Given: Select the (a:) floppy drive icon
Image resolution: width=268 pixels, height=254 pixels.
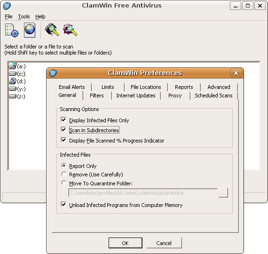Looking at the screenshot, I should pos(13,66).
